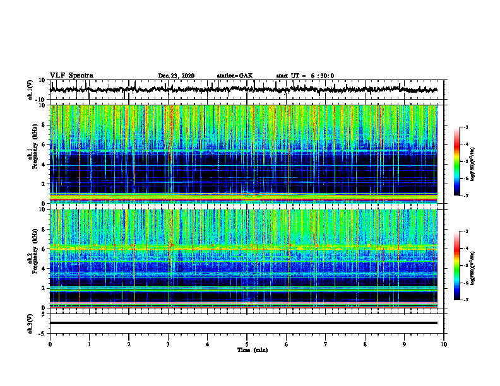
Task: Click the ch.2 "Frequency (kHz)" axis label
Action: (35, 251)
